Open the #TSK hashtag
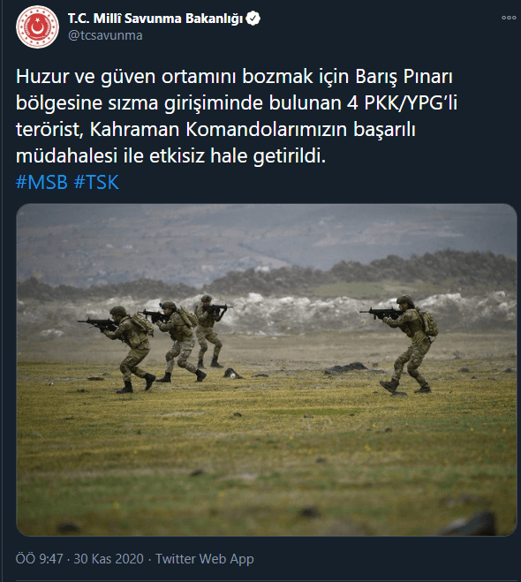This screenshot has width=521, height=582. pos(96,182)
